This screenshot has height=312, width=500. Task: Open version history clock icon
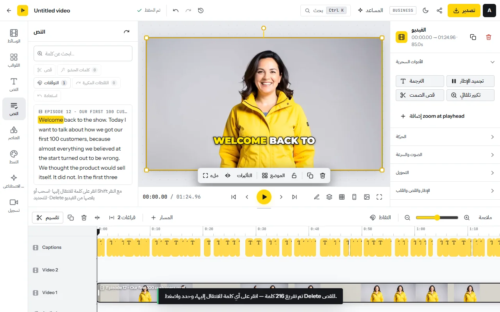pyautogui.click(x=201, y=11)
